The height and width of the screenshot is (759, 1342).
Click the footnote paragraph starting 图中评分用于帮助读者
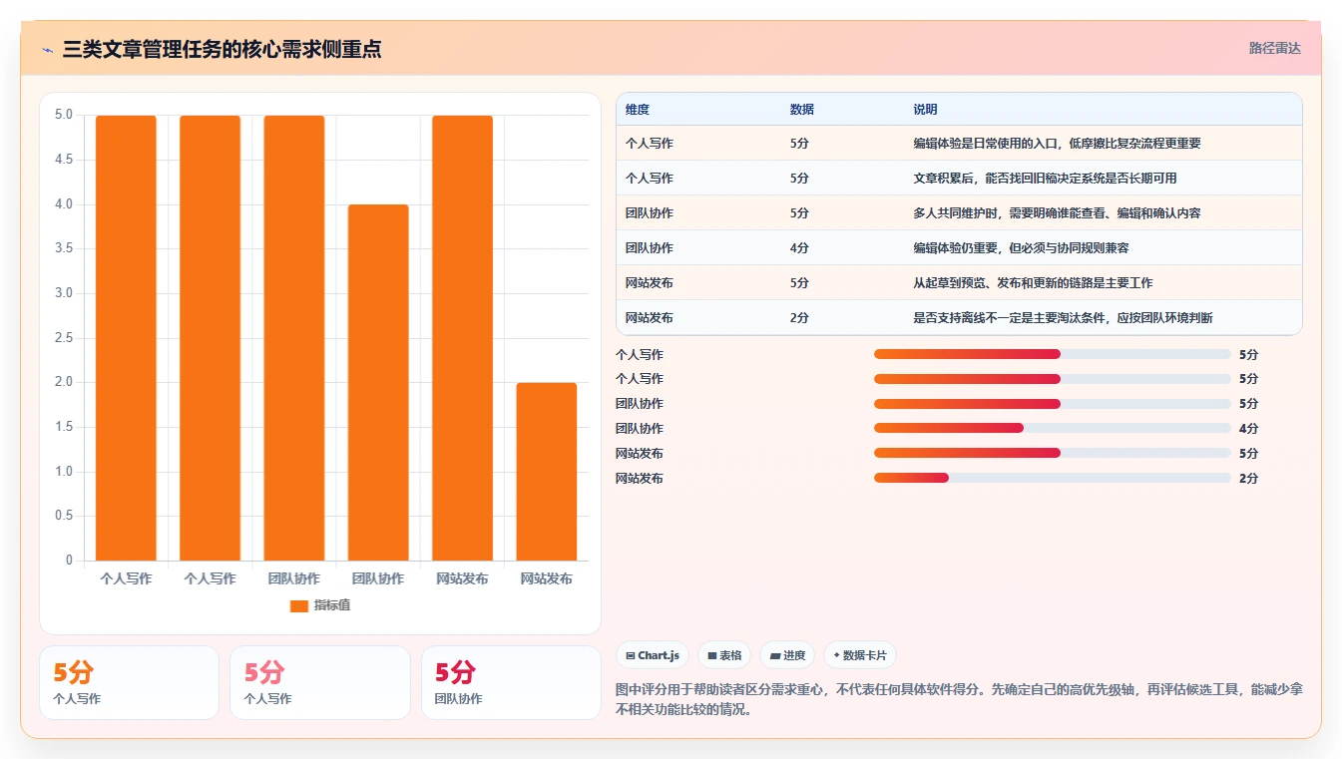click(959, 699)
